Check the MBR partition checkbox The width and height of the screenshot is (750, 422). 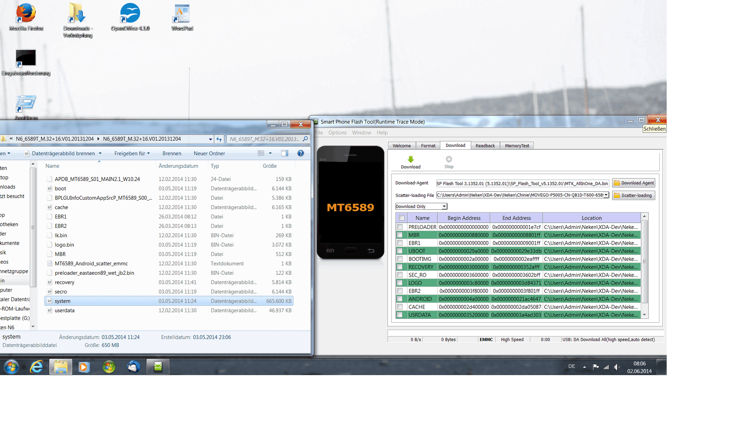400,235
